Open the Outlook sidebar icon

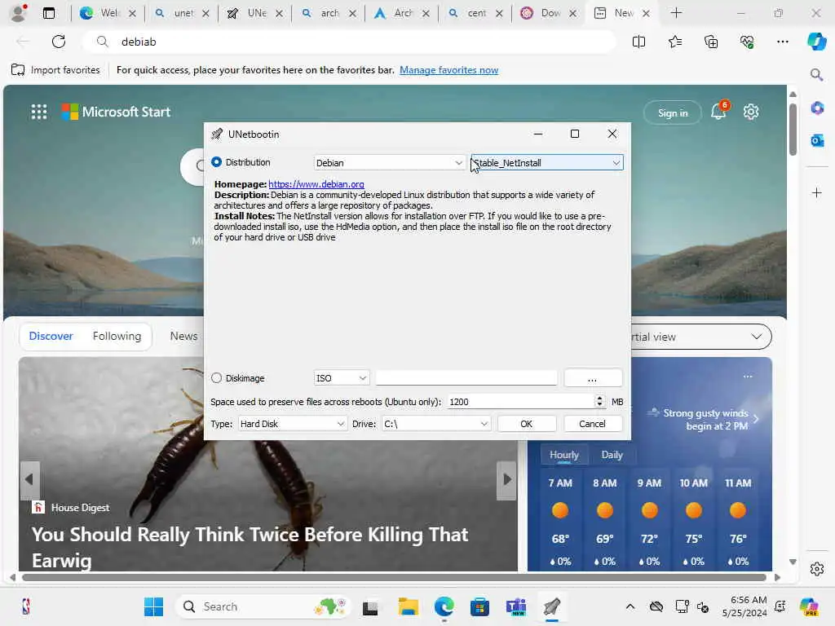[x=817, y=140]
